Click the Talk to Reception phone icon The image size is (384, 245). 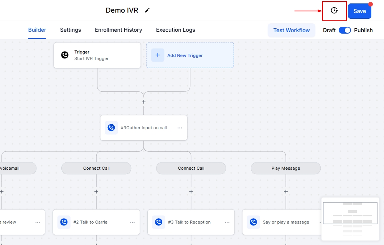click(x=159, y=222)
